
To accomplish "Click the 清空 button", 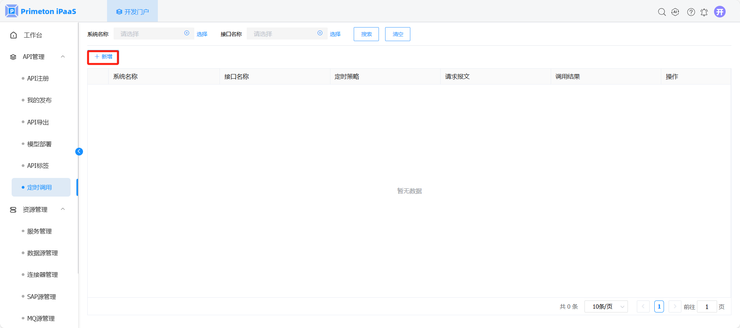I will 398,34.
